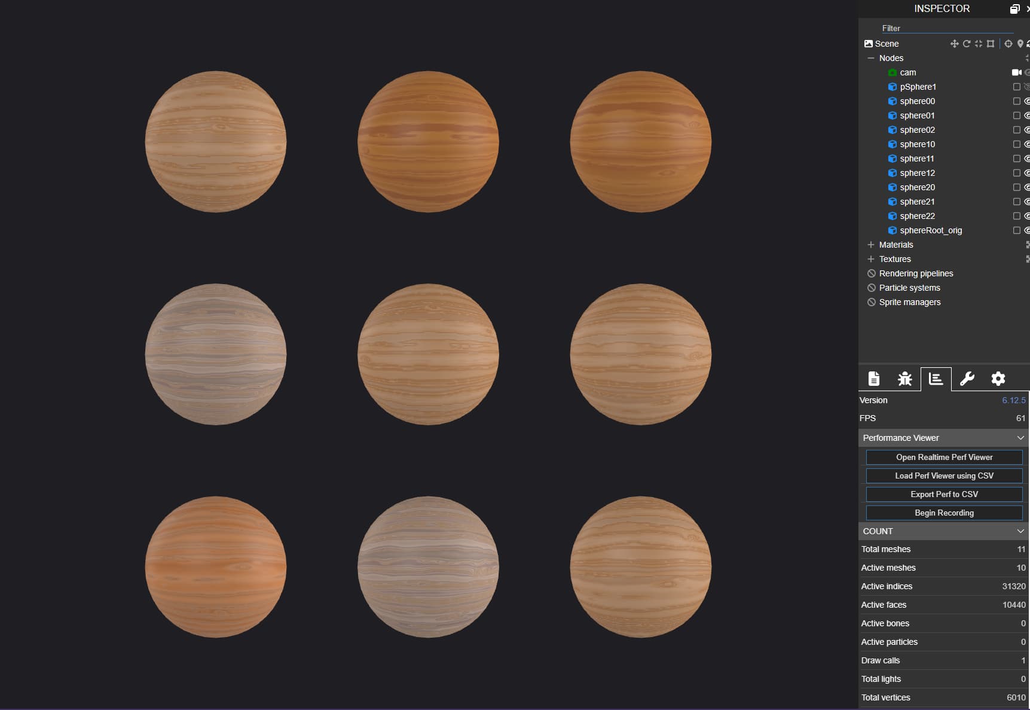Screen dimensions: 1030x710
Task: Click the center sphere of the grid
Action: [428, 354]
